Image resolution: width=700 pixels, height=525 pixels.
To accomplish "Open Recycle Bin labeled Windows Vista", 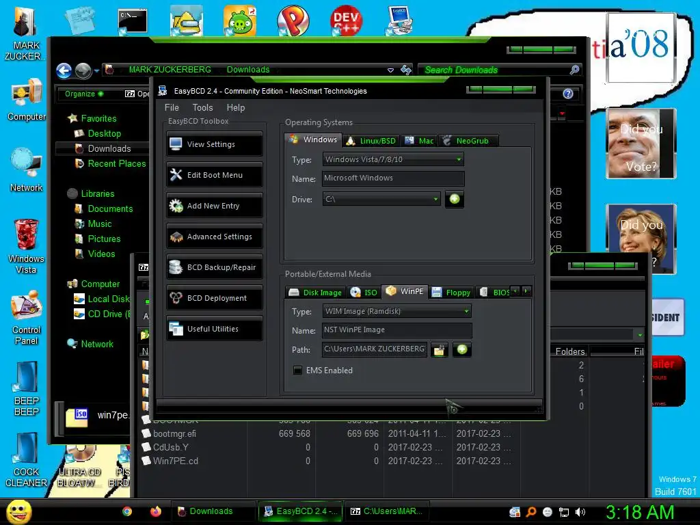I will 26,245.
